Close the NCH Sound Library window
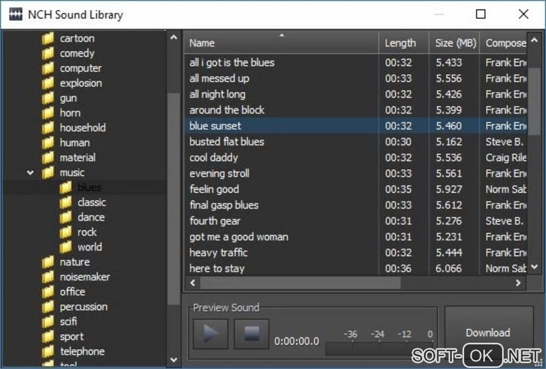 pyautogui.click(x=524, y=14)
